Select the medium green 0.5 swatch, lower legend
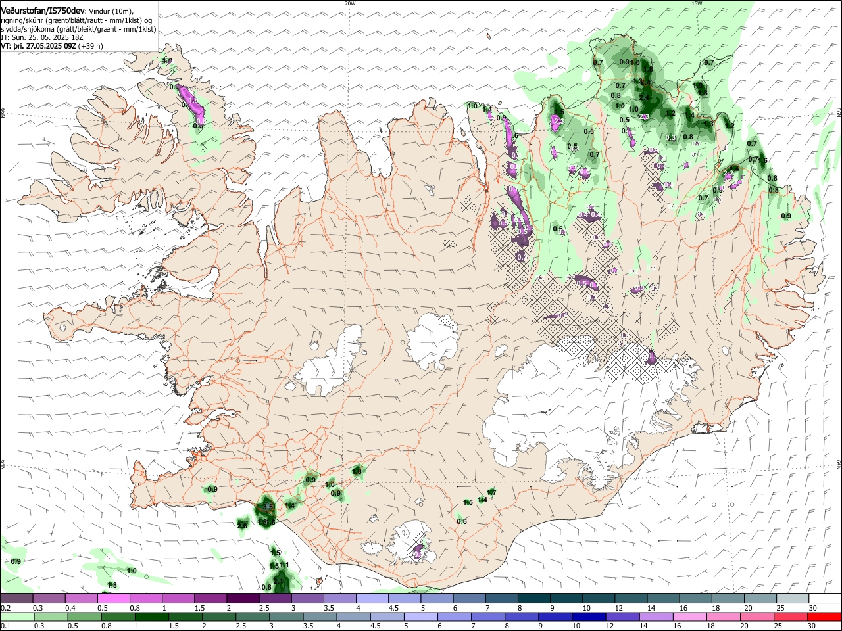The width and height of the screenshot is (842, 631). tap(84, 617)
